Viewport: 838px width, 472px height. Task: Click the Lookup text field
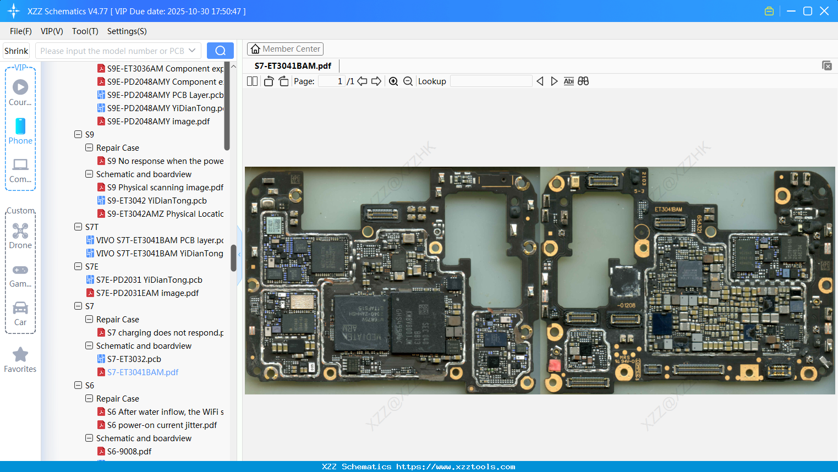491,81
